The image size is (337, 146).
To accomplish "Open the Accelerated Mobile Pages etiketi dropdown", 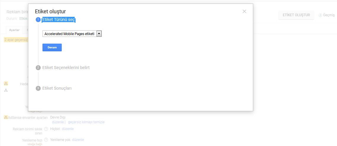I will pos(72,34).
